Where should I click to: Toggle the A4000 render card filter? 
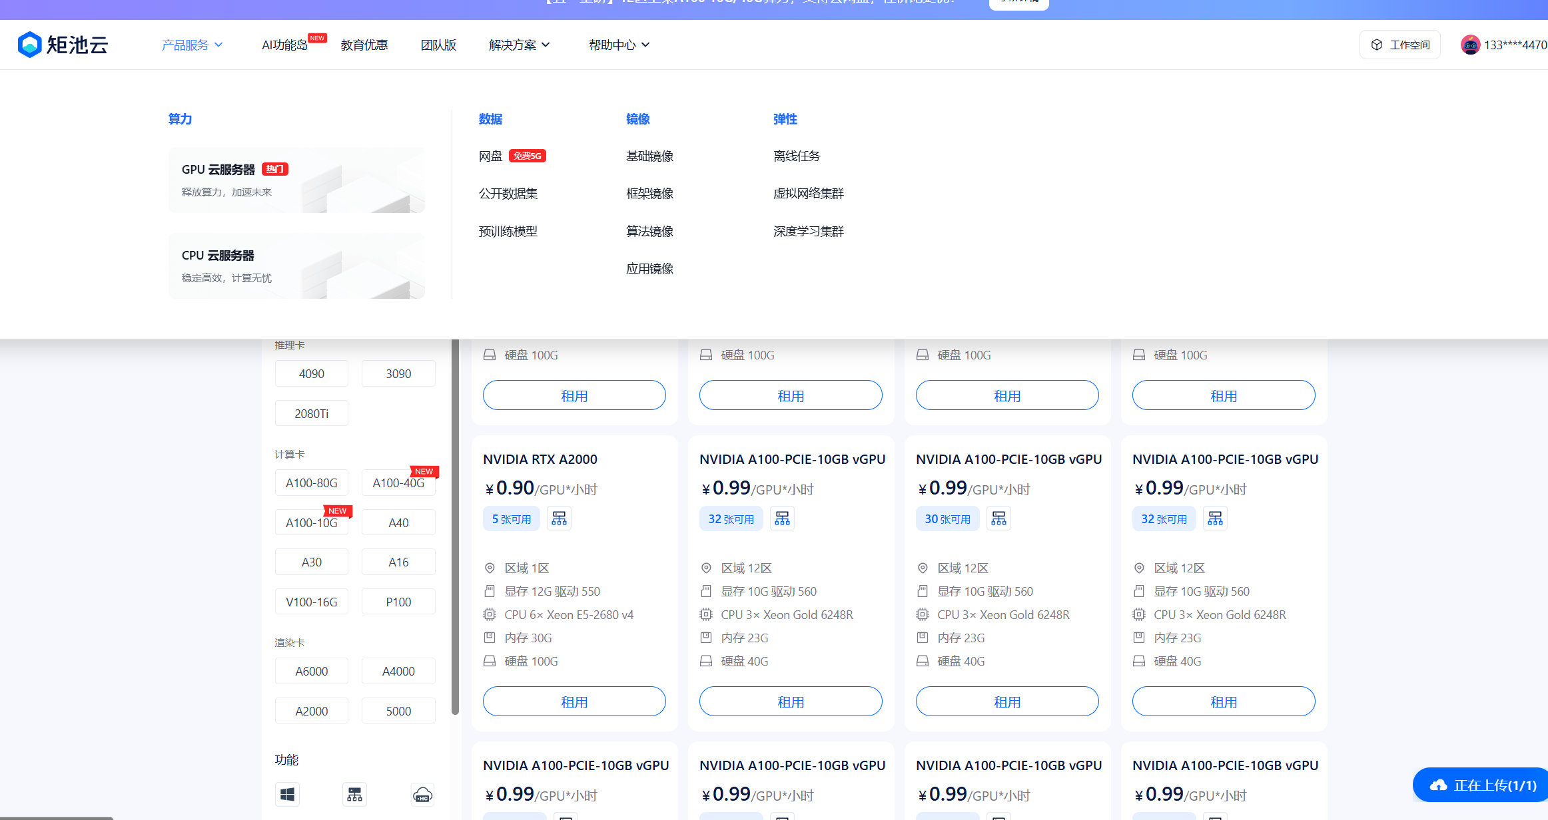pos(398,671)
